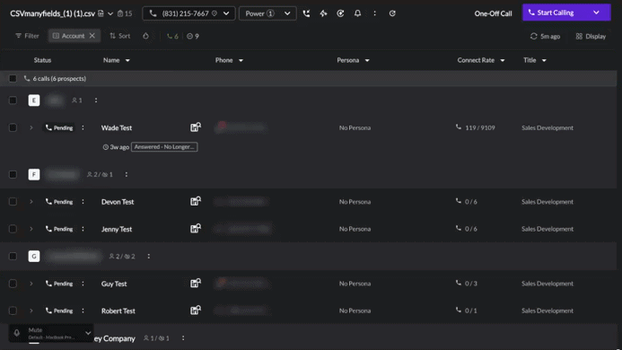Click the Pending status of Wade Test
The image size is (622, 350).
[x=59, y=127]
